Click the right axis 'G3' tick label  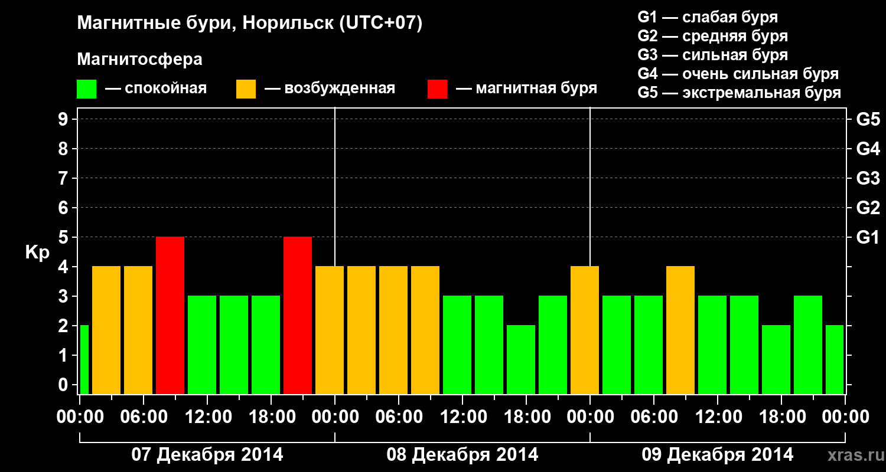click(868, 178)
